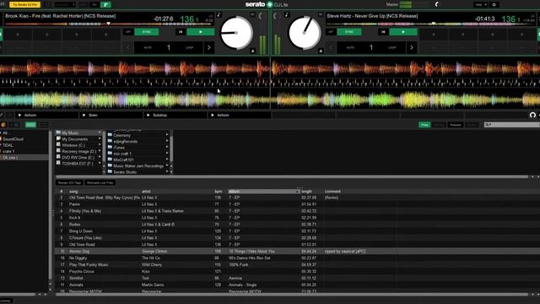Increase auto loop size on right deck

[x=411, y=47]
